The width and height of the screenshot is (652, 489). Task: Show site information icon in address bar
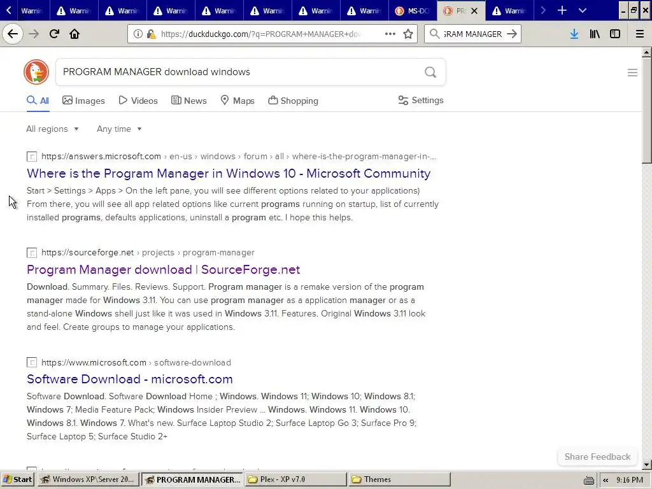tap(138, 34)
